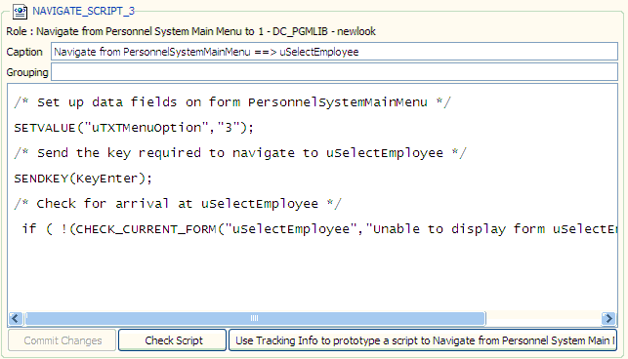628x359 pixels.
Task: Place cursor on the CHECK_CURRENT_FORM line
Action: 319,229
